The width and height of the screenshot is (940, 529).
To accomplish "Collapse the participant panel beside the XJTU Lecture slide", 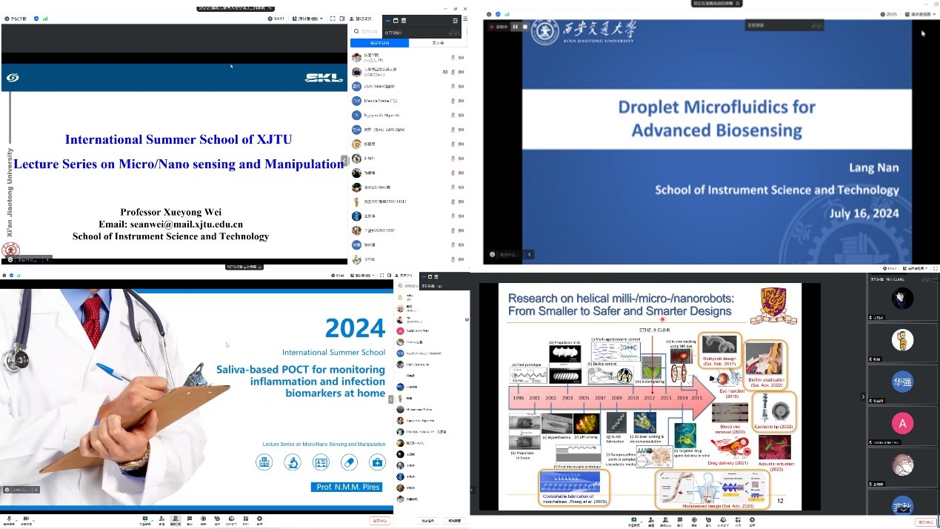I will [x=344, y=161].
